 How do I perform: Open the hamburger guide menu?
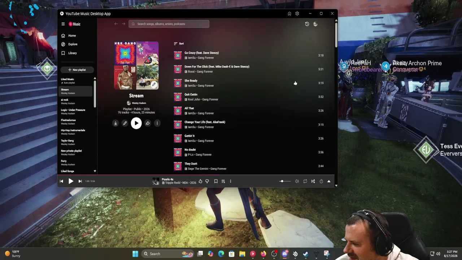coord(63,24)
